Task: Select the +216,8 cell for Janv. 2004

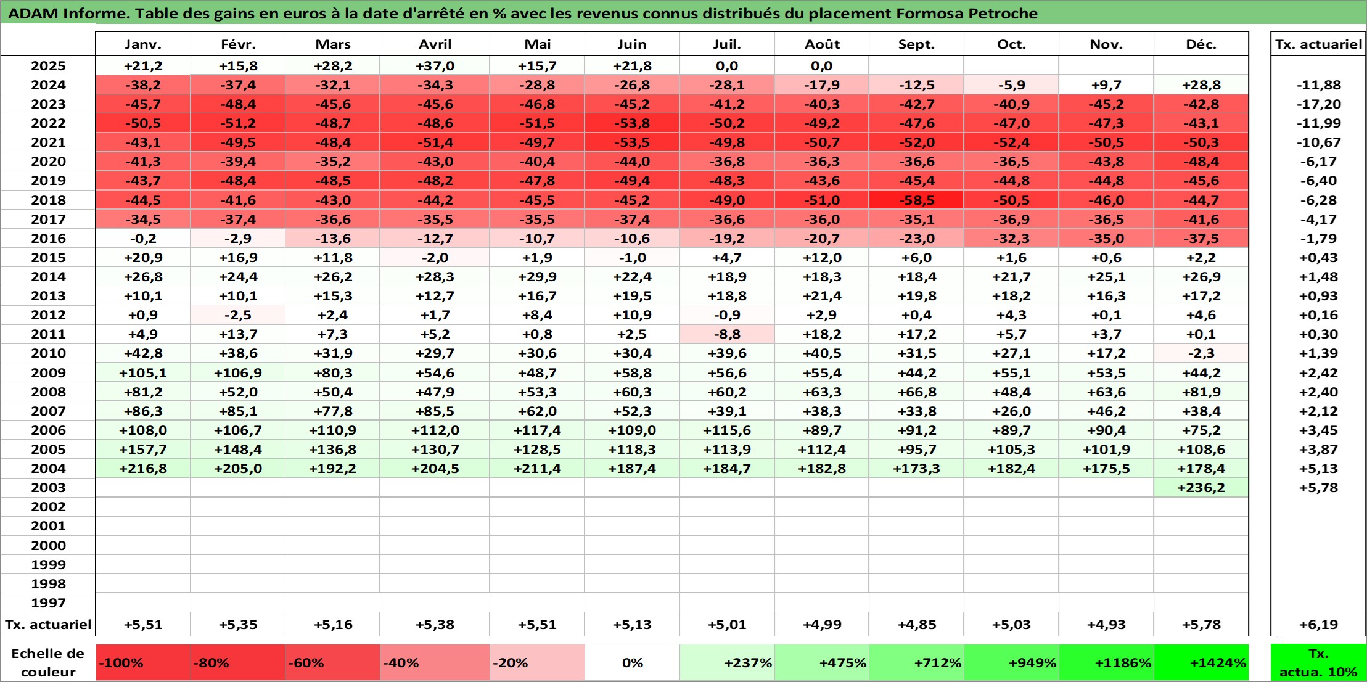Action: point(143,469)
